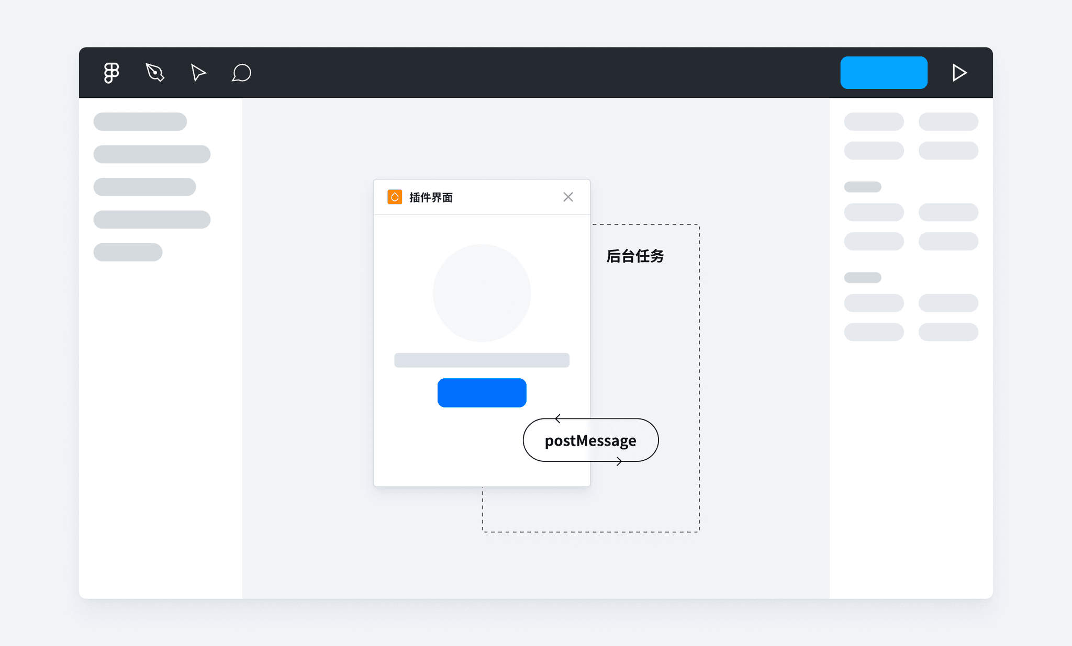The height and width of the screenshot is (646, 1072).
Task: Select the second layer in left panel
Action: [x=152, y=154]
